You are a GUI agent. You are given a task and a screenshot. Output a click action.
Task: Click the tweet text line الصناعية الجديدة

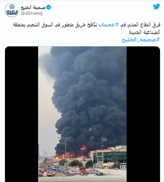(x=145, y=32)
